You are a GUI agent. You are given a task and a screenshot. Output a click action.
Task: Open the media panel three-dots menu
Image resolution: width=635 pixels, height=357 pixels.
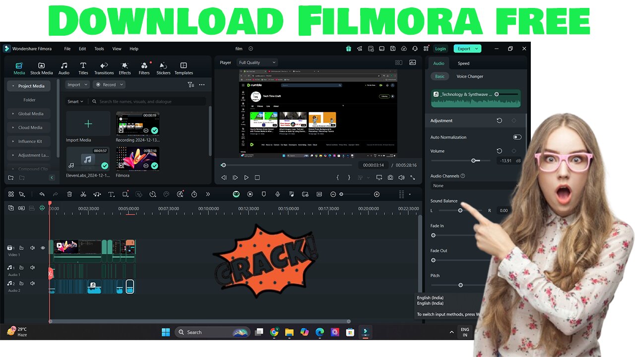[202, 85]
